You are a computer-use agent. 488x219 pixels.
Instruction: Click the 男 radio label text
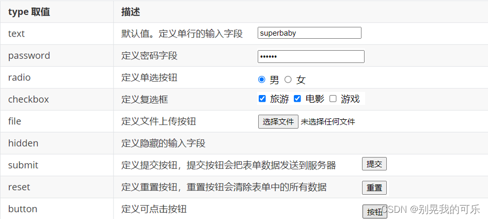pos(274,80)
